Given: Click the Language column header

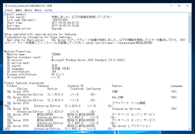Looking at the screenshot, I should coord(177,86).
